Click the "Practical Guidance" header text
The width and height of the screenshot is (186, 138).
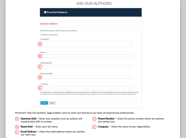pos(57,12)
